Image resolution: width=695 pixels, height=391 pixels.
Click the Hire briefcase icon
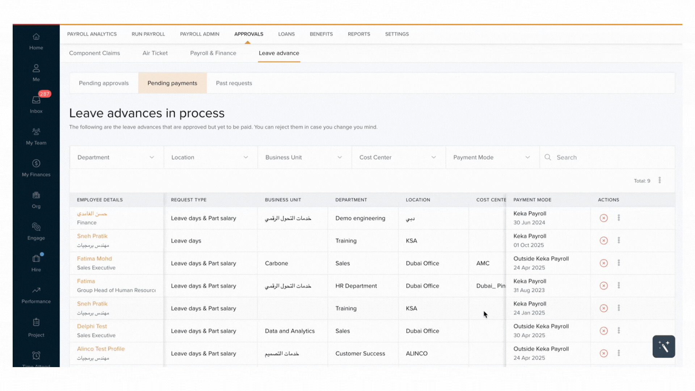point(36,259)
